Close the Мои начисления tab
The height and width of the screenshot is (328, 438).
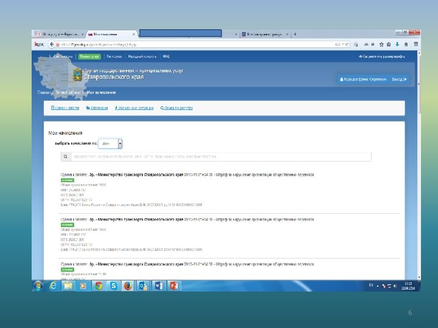(x=134, y=34)
